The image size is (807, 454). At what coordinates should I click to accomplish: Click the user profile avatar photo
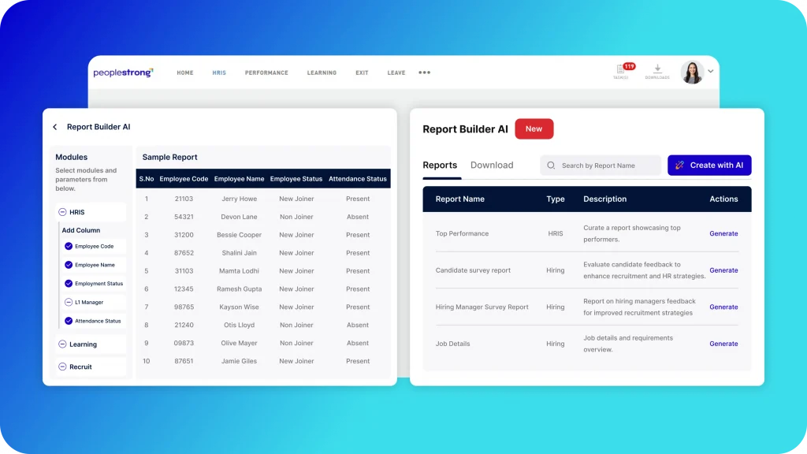point(692,72)
